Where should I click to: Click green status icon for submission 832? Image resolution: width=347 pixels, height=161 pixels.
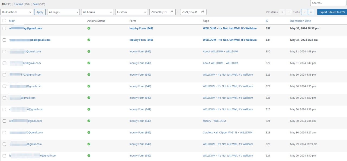[x=89, y=28]
